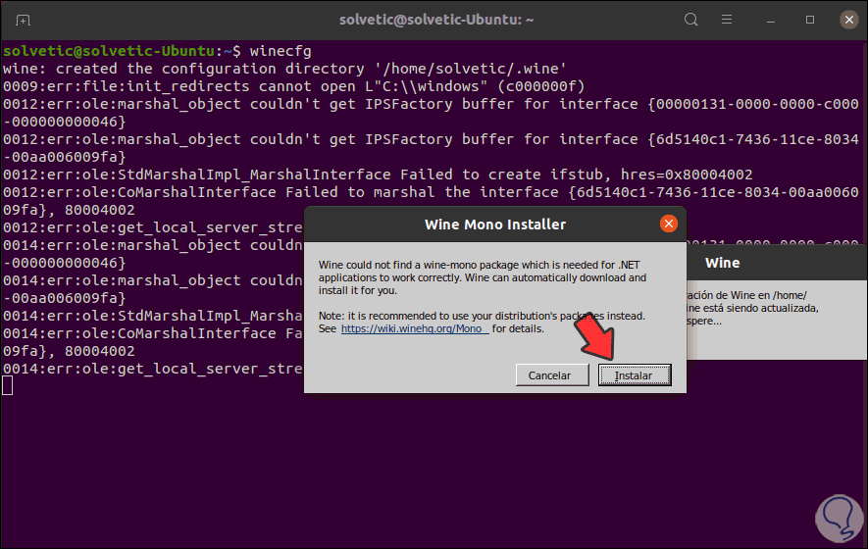Close the terminal window
Image resolution: width=868 pixels, height=549 pixels.
849,20
